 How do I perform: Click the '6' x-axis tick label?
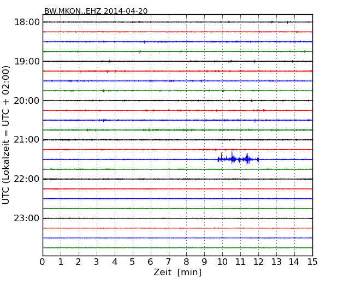(150, 262)
